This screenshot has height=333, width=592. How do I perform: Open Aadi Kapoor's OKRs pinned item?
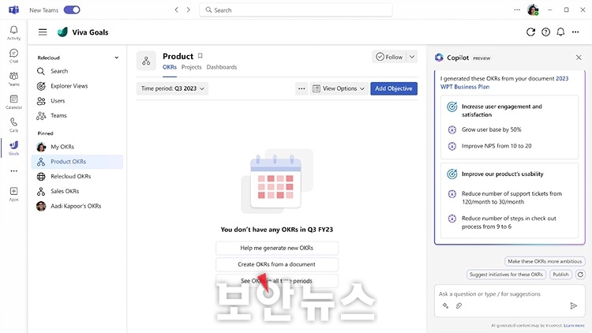tap(77, 206)
